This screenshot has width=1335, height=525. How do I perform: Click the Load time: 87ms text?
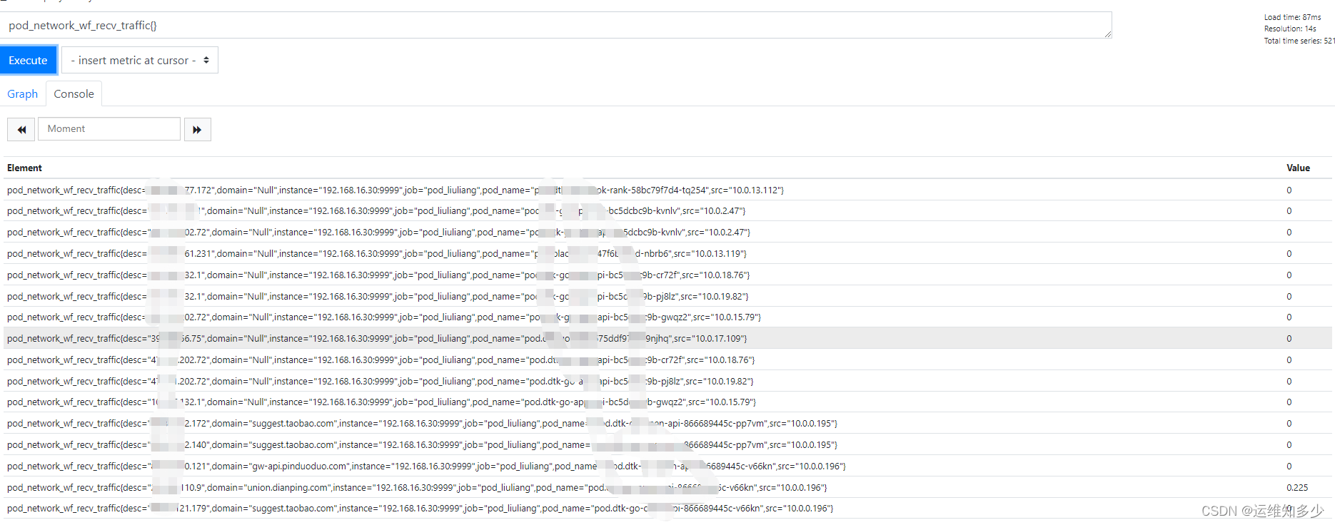point(1292,17)
